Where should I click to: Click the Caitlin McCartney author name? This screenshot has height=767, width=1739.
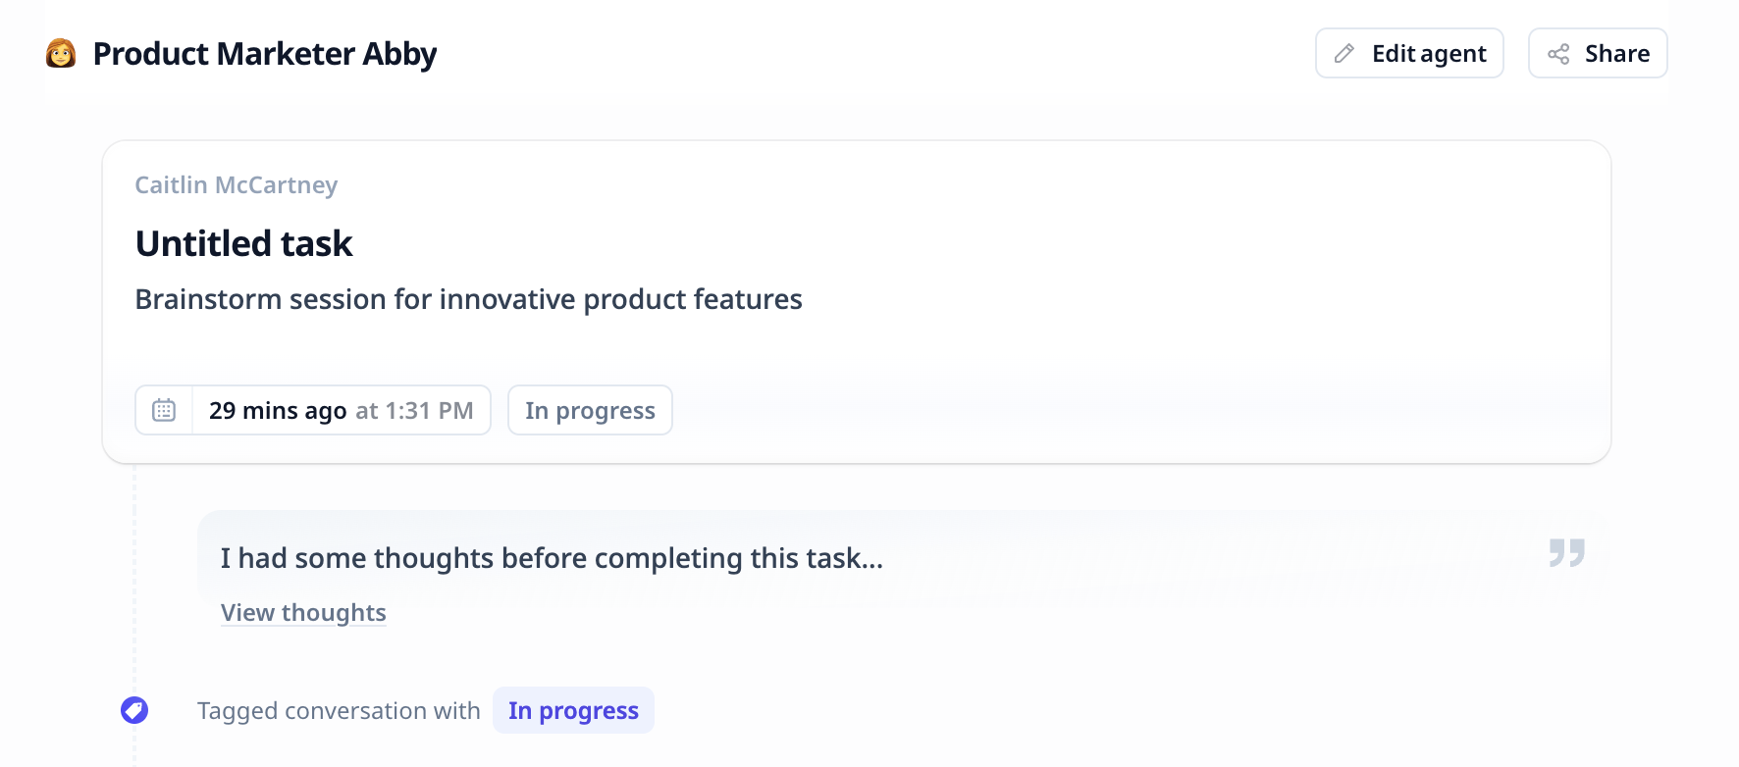click(237, 185)
